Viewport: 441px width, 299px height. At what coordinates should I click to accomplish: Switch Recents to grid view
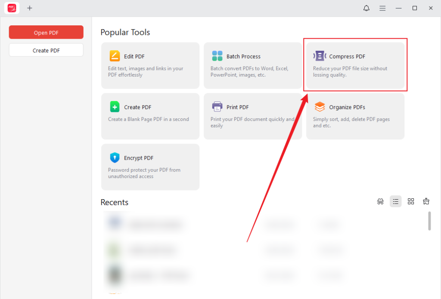pos(411,201)
